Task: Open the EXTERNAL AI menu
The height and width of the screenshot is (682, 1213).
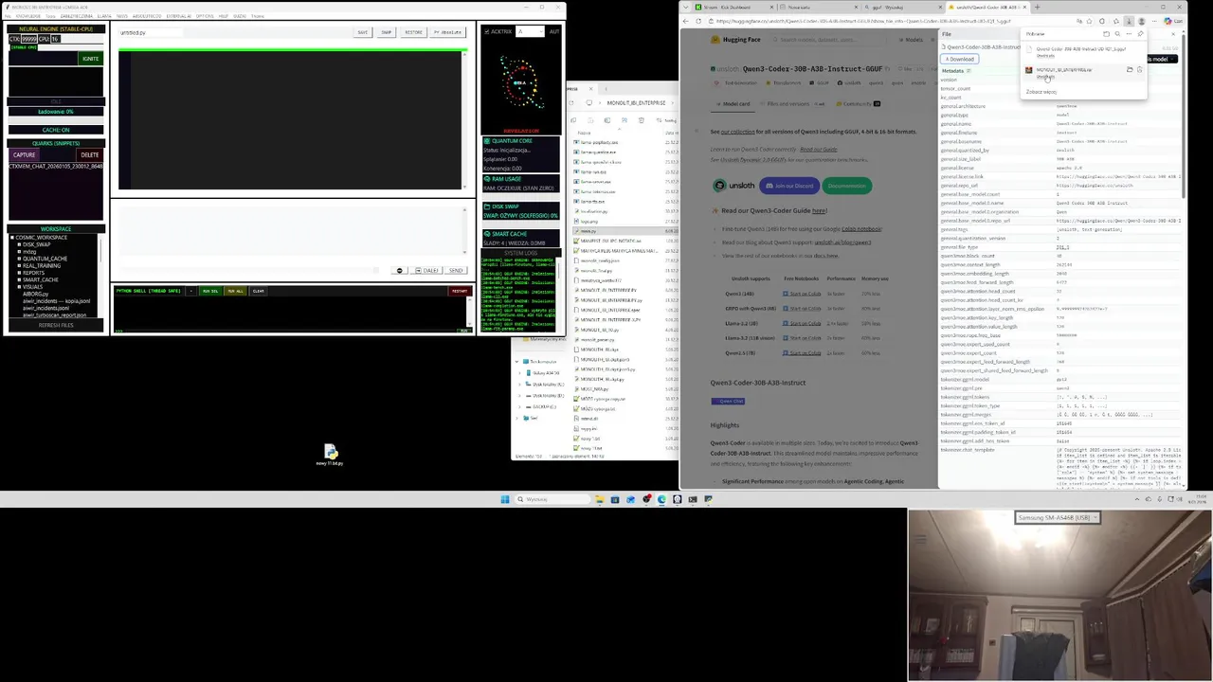Action: point(179,16)
